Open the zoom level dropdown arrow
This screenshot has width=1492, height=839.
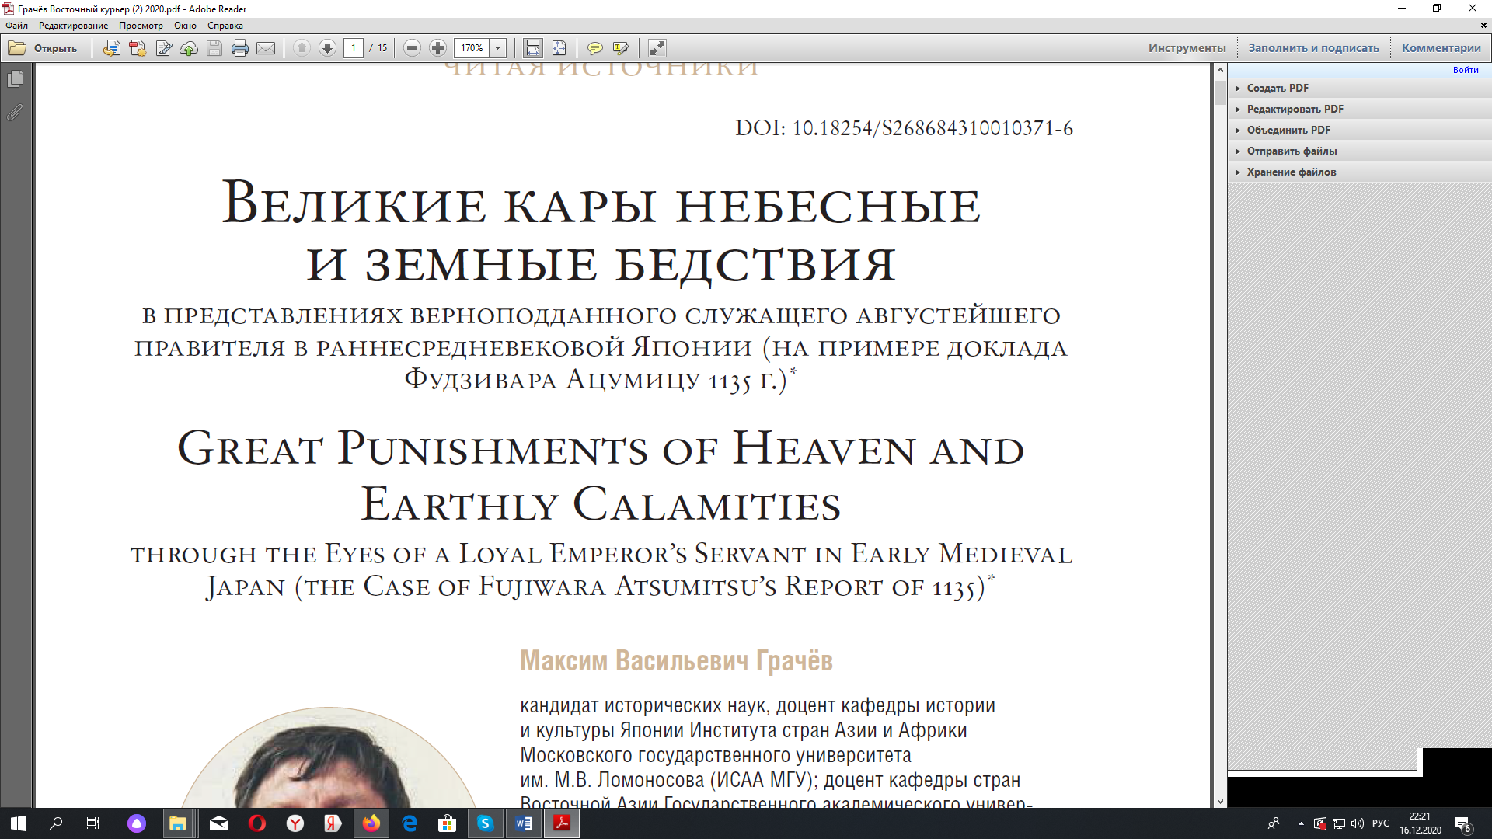tap(498, 48)
